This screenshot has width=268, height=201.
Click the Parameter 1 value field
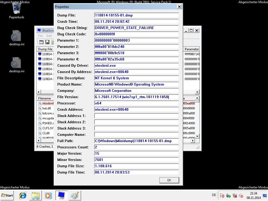[x=136, y=40]
